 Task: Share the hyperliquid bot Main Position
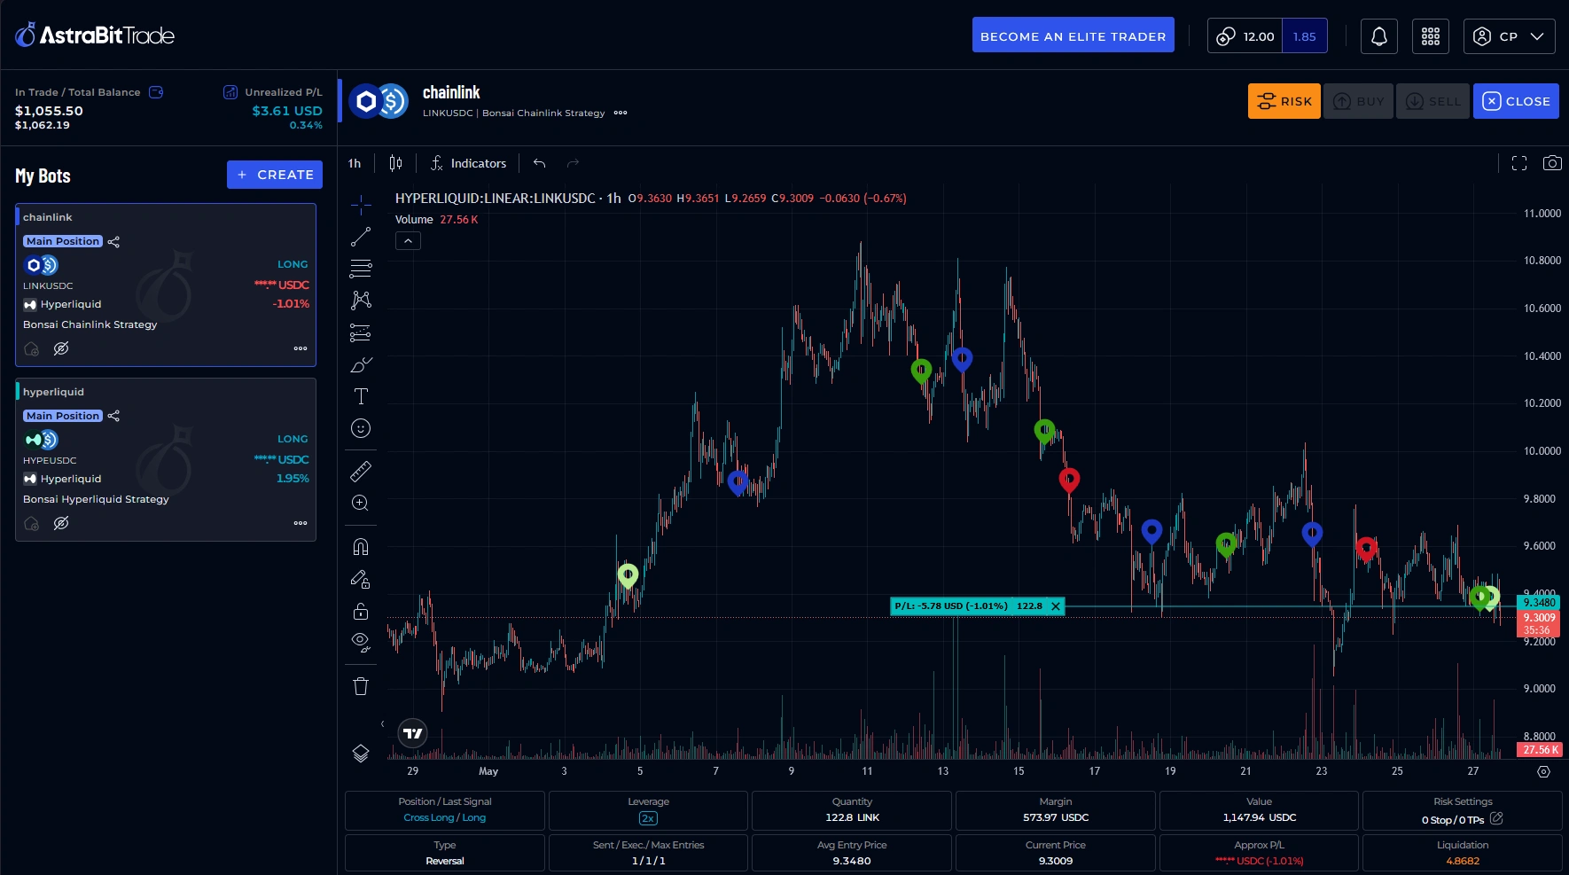(113, 416)
